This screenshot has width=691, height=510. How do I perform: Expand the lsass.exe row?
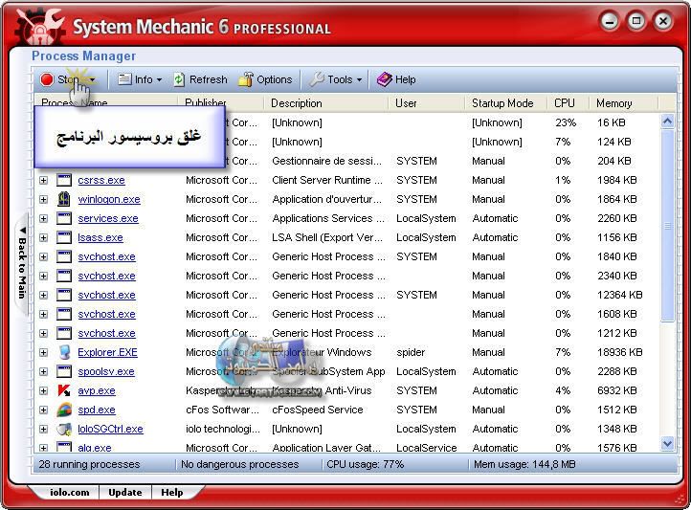44,238
